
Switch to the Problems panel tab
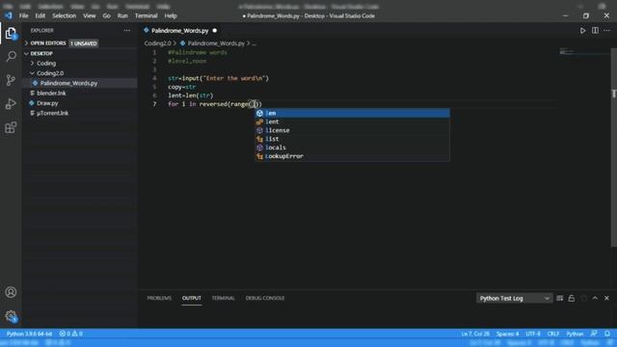click(159, 298)
